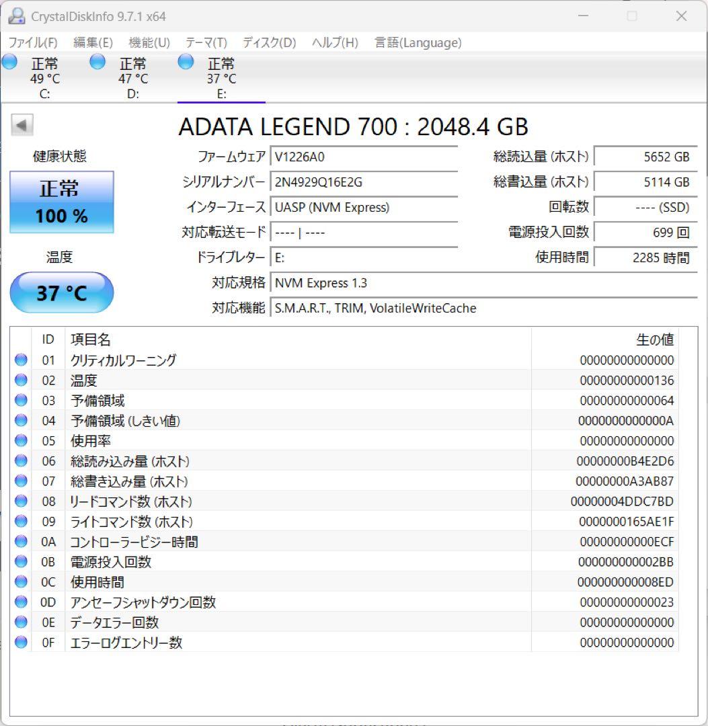Open the 言語(Language) menu

click(416, 42)
